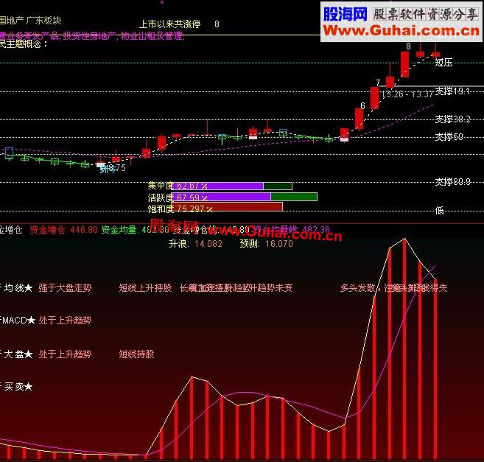484x462 pixels.
Task: Click the 均线★ row label
Action: coord(18,288)
